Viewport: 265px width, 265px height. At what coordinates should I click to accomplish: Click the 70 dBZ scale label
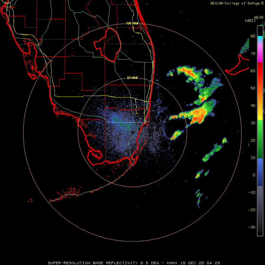click(x=253, y=53)
